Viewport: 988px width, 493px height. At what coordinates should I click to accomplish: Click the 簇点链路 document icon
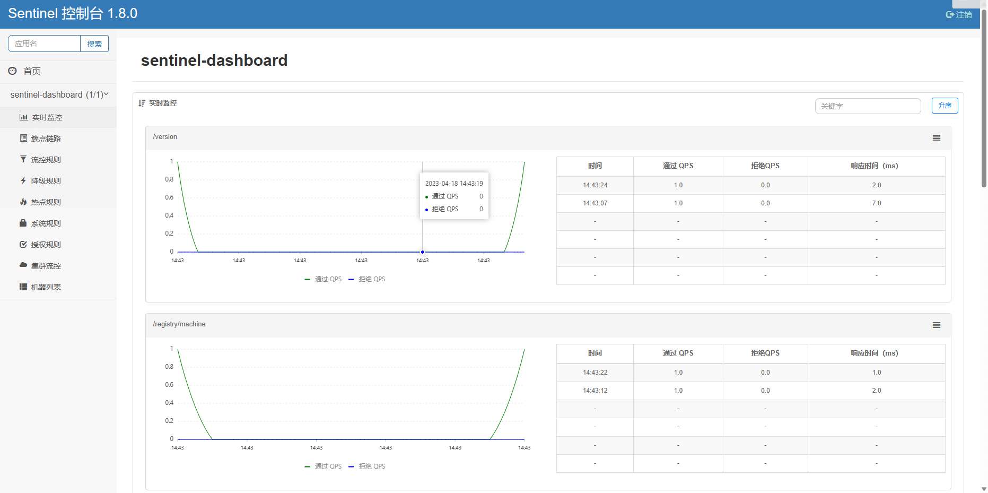(23, 138)
